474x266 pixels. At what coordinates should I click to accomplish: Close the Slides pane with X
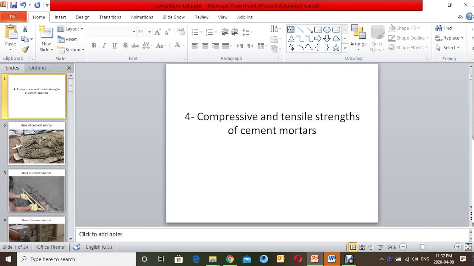pyautogui.click(x=69, y=68)
